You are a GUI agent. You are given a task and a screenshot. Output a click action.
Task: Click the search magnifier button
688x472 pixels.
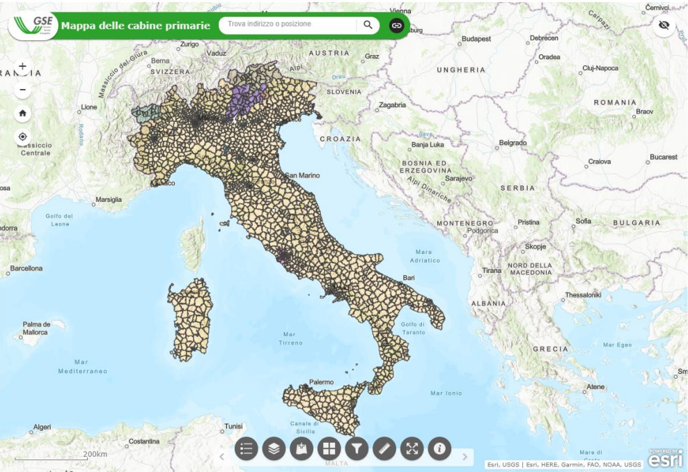point(368,26)
